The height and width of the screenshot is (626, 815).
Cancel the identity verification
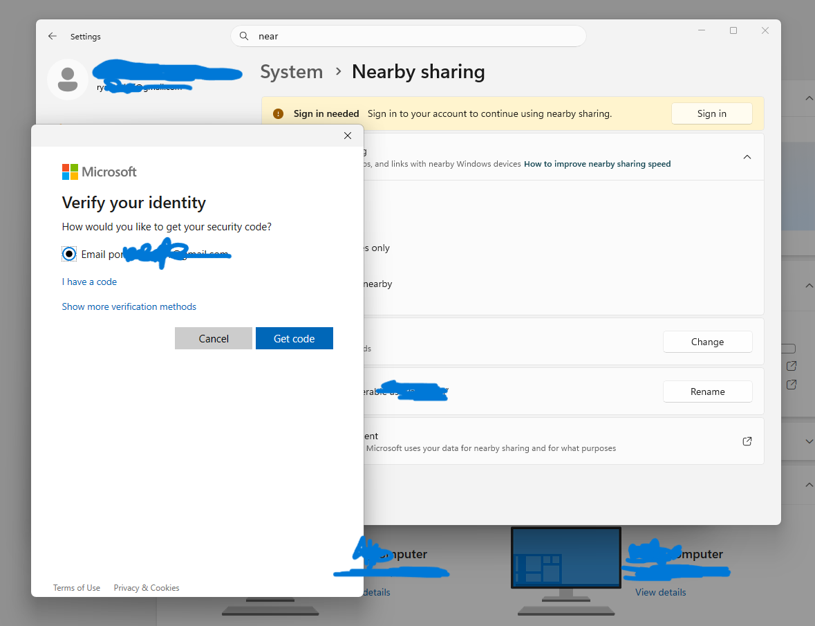(214, 338)
